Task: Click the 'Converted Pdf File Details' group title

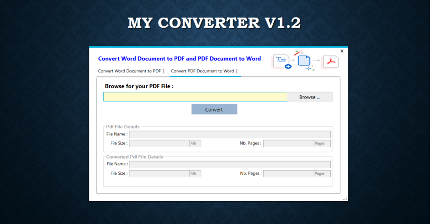Action: tap(134, 157)
